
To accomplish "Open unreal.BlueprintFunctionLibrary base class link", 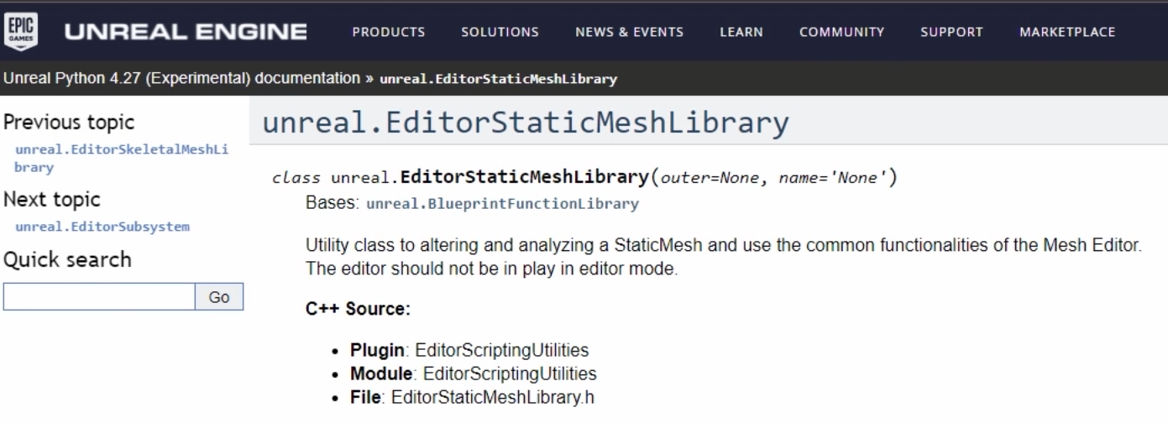I will [x=503, y=204].
